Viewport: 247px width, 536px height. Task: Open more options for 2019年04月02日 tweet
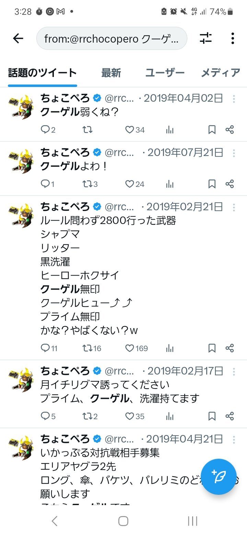coord(234,99)
